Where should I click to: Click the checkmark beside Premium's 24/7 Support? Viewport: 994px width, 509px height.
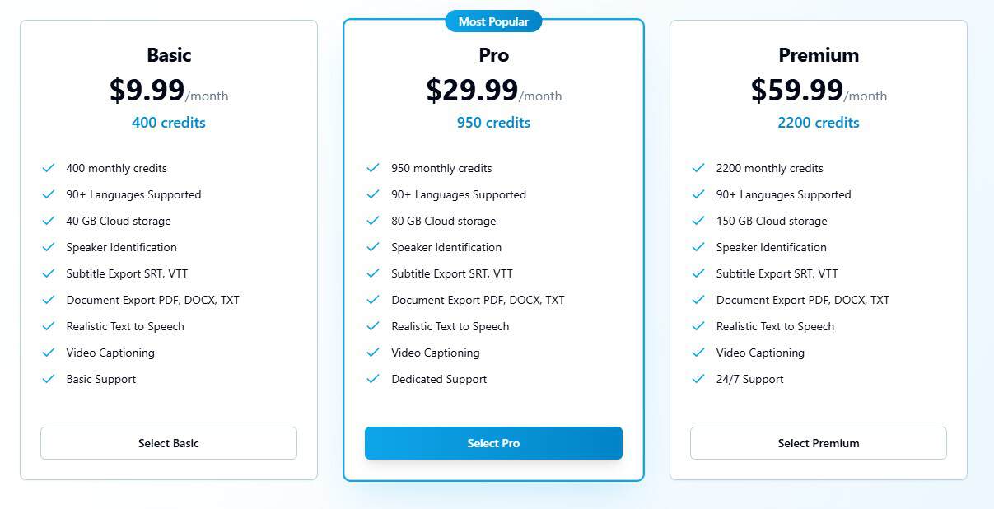(698, 379)
